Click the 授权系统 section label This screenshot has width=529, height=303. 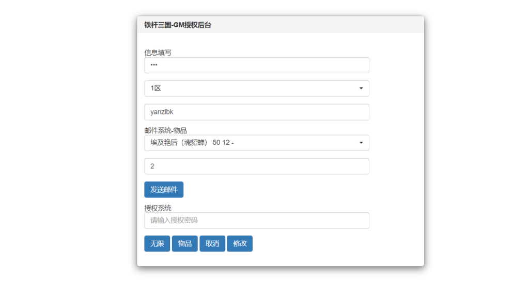point(158,208)
